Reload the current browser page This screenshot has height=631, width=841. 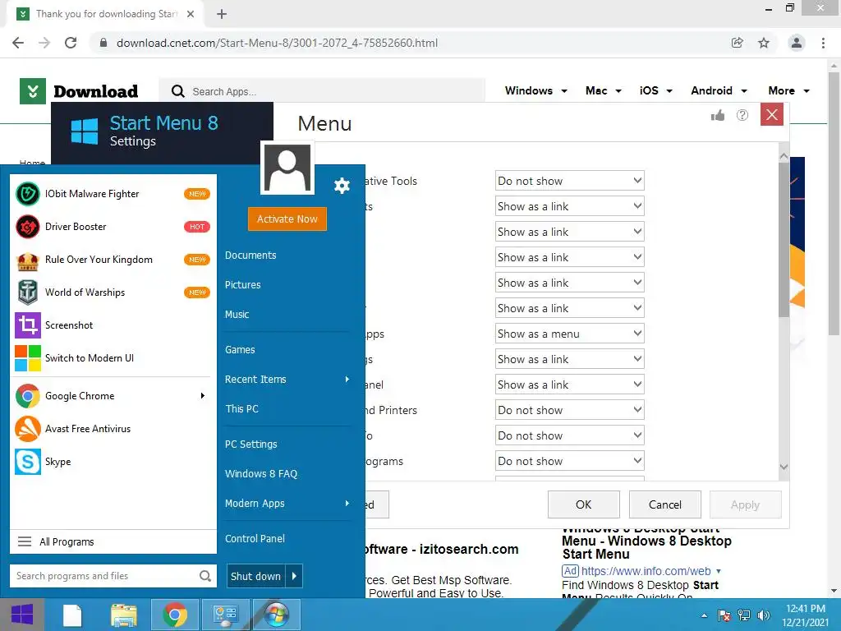point(71,43)
